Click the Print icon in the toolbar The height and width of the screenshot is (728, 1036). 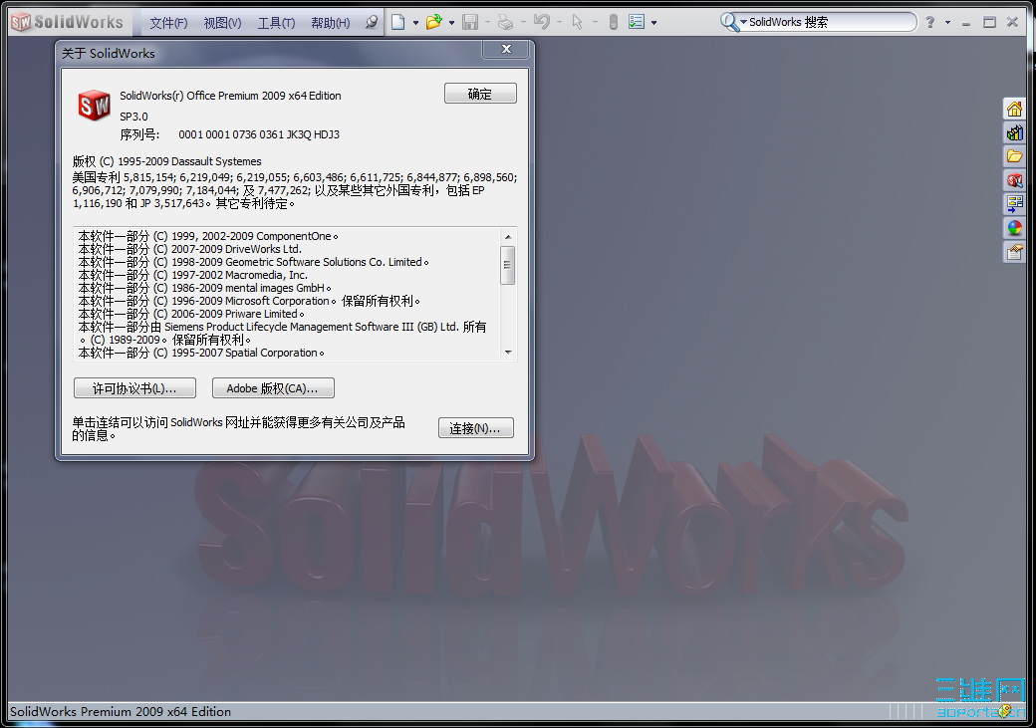click(x=505, y=23)
